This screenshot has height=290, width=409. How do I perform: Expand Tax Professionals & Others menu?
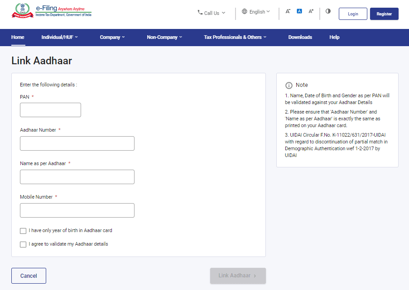click(235, 37)
